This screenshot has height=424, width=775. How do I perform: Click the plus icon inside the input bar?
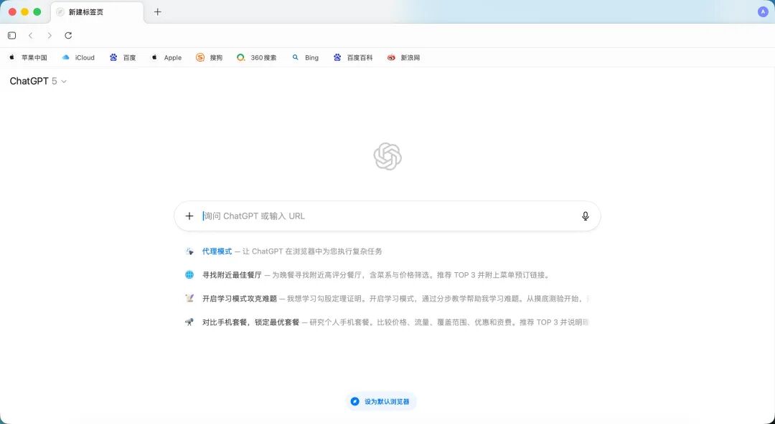(x=189, y=216)
